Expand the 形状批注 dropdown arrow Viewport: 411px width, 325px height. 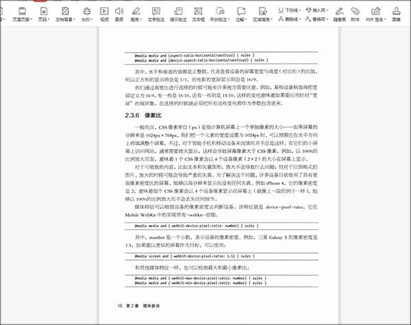click(229, 20)
